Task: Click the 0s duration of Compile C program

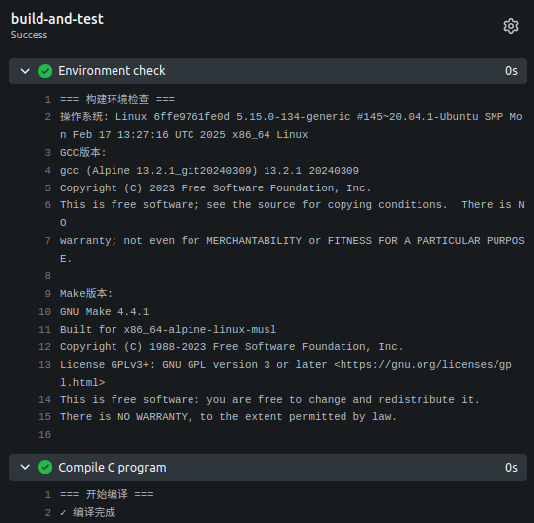Action: 511,468
